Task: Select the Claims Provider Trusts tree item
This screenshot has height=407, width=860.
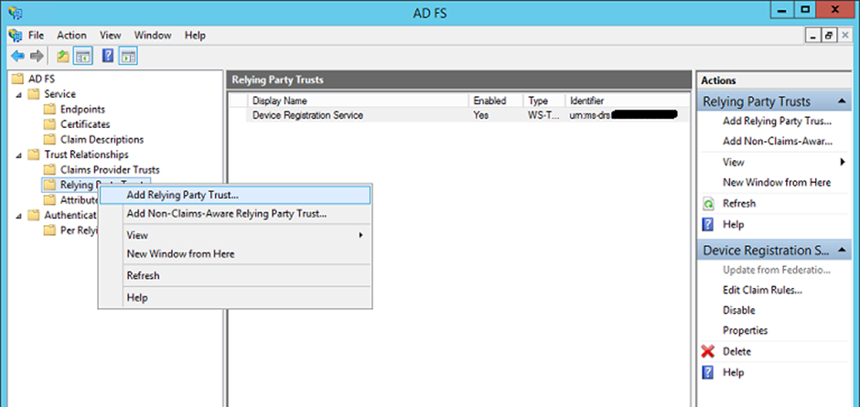Action: pyautogui.click(x=110, y=170)
